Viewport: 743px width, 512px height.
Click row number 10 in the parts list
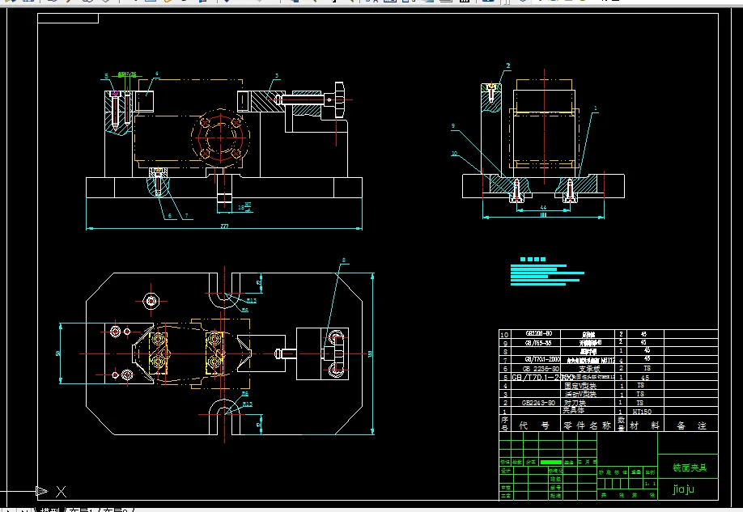click(x=504, y=334)
